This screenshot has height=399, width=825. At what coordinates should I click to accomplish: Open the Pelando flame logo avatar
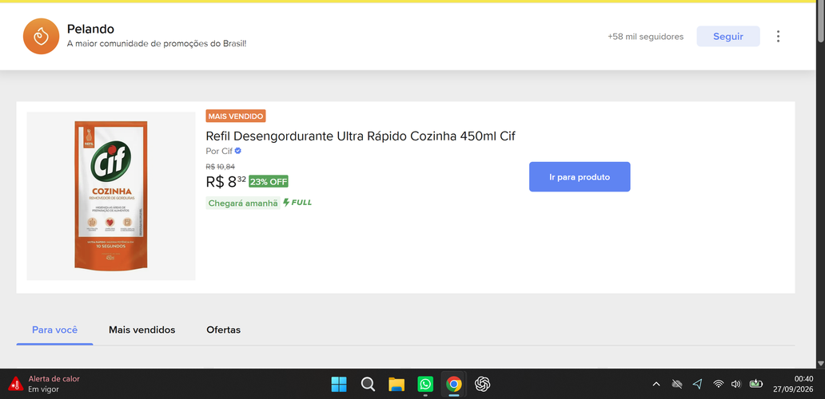coord(41,36)
